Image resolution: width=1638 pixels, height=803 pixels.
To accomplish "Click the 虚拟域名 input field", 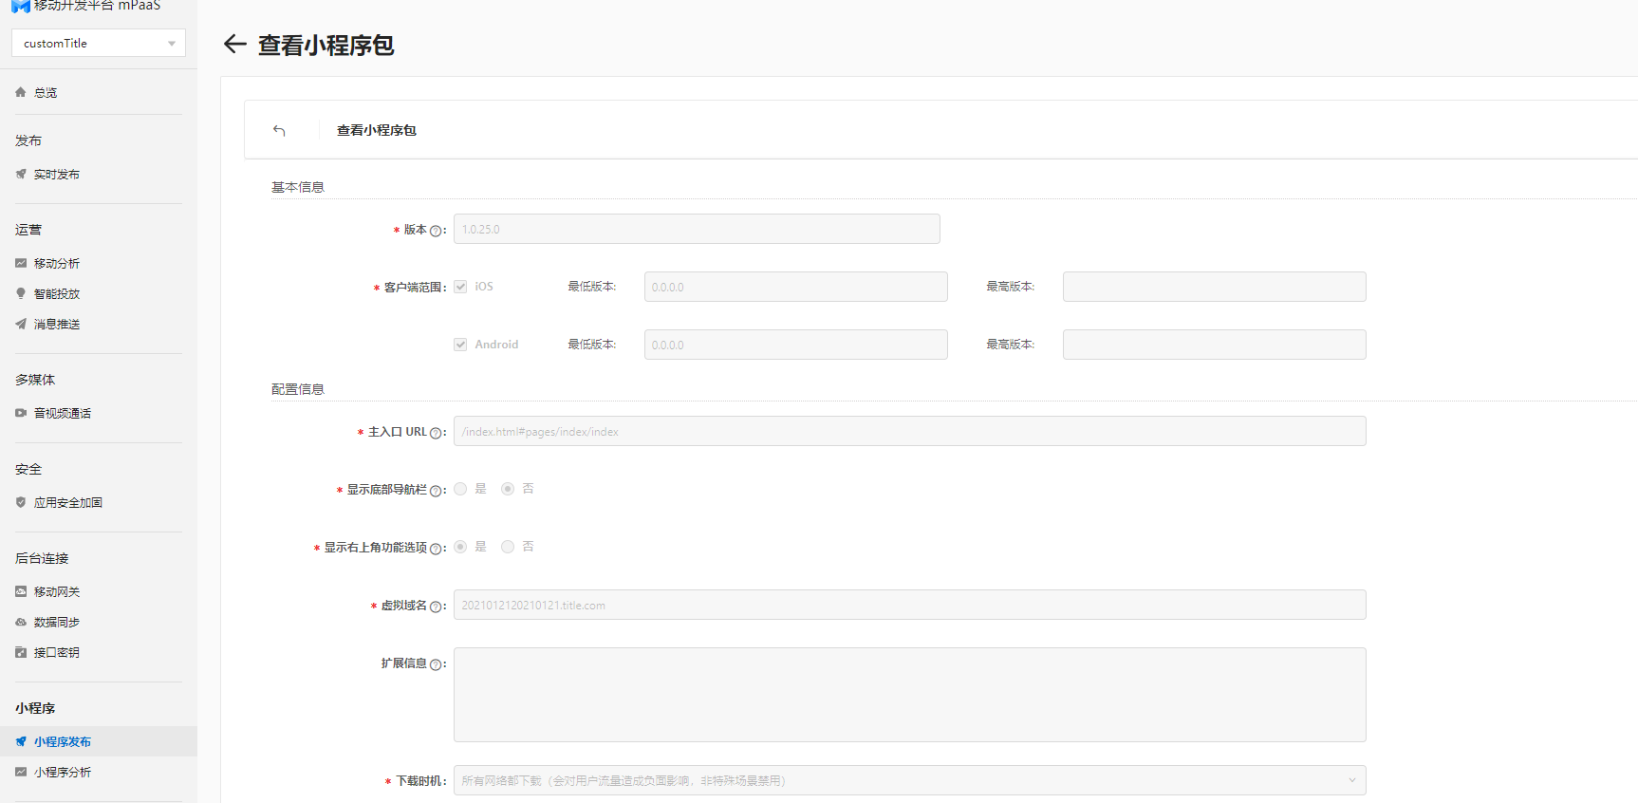I will (x=910, y=605).
